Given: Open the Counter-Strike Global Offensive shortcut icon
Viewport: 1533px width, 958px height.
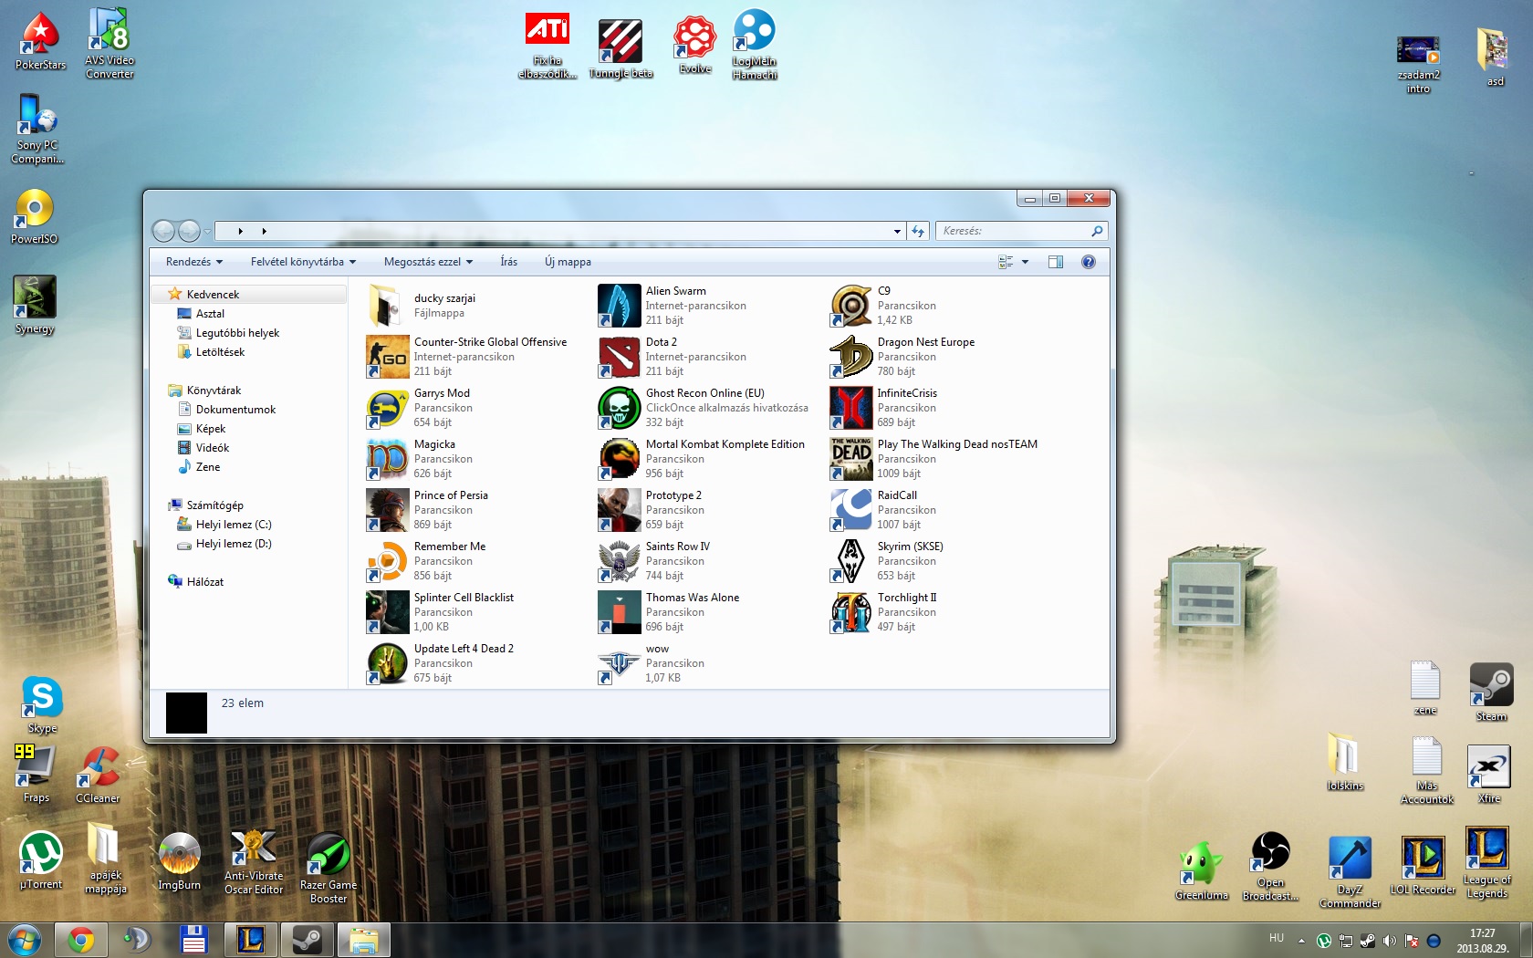Looking at the screenshot, I should click(387, 357).
